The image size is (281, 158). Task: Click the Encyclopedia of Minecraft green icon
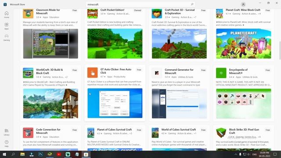click(221, 73)
